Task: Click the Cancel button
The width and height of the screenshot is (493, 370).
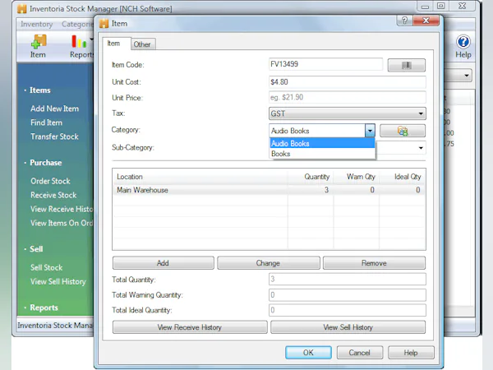Action: click(x=359, y=353)
